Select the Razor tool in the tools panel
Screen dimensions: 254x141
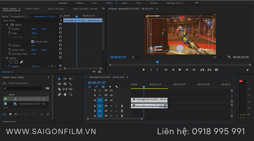59,89
